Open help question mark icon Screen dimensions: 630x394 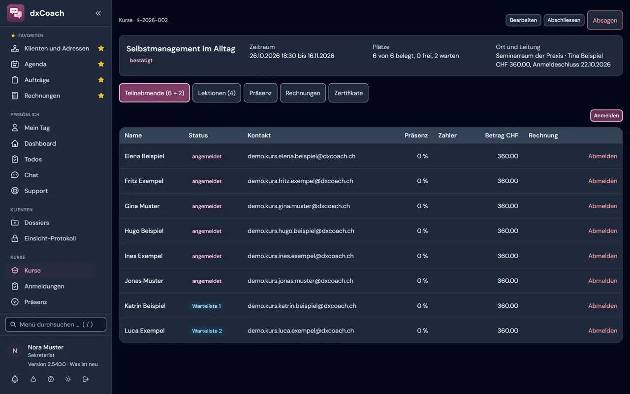pyautogui.click(x=51, y=379)
